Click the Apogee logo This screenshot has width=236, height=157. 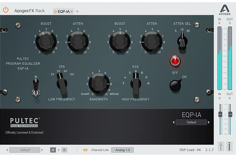pos(225,10)
